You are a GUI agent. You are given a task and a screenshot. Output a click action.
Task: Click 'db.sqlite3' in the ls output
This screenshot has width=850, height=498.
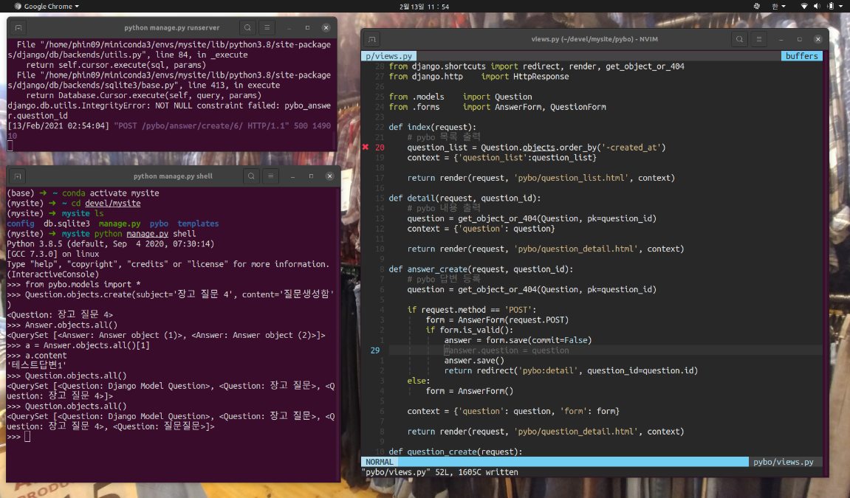66,223
